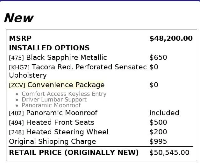This screenshot has width=200, height=168.
Task: Select the $48,200.00 MSRP amount
Action: coord(171,38)
